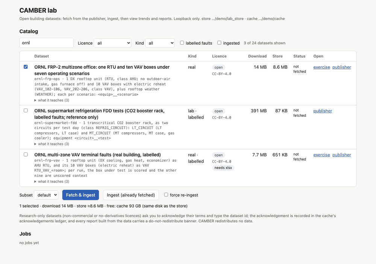
Task: Enable the ingested filter checkbox
Action: 219,43
